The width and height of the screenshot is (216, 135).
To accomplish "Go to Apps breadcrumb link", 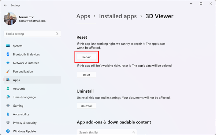I will point(83,16).
